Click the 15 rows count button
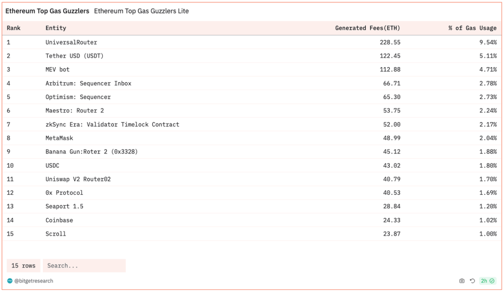Viewport: 503px width, 293px height. point(24,265)
